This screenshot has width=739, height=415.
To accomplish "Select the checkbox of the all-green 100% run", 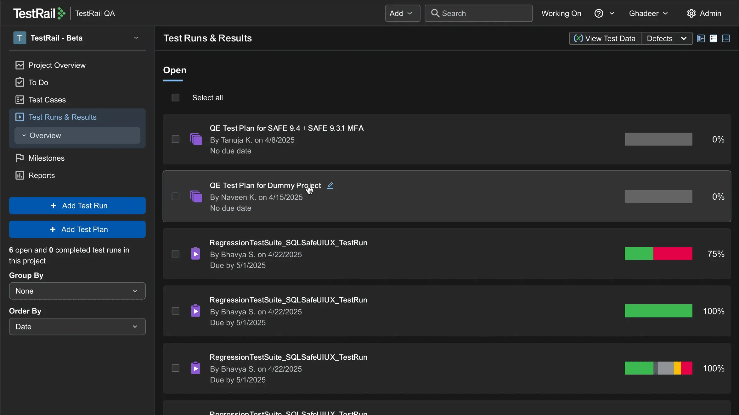I will point(176,311).
